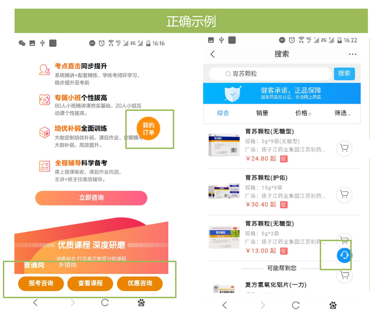Select the 综合 sort tab
The image size is (370, 313).
point(223,113)
